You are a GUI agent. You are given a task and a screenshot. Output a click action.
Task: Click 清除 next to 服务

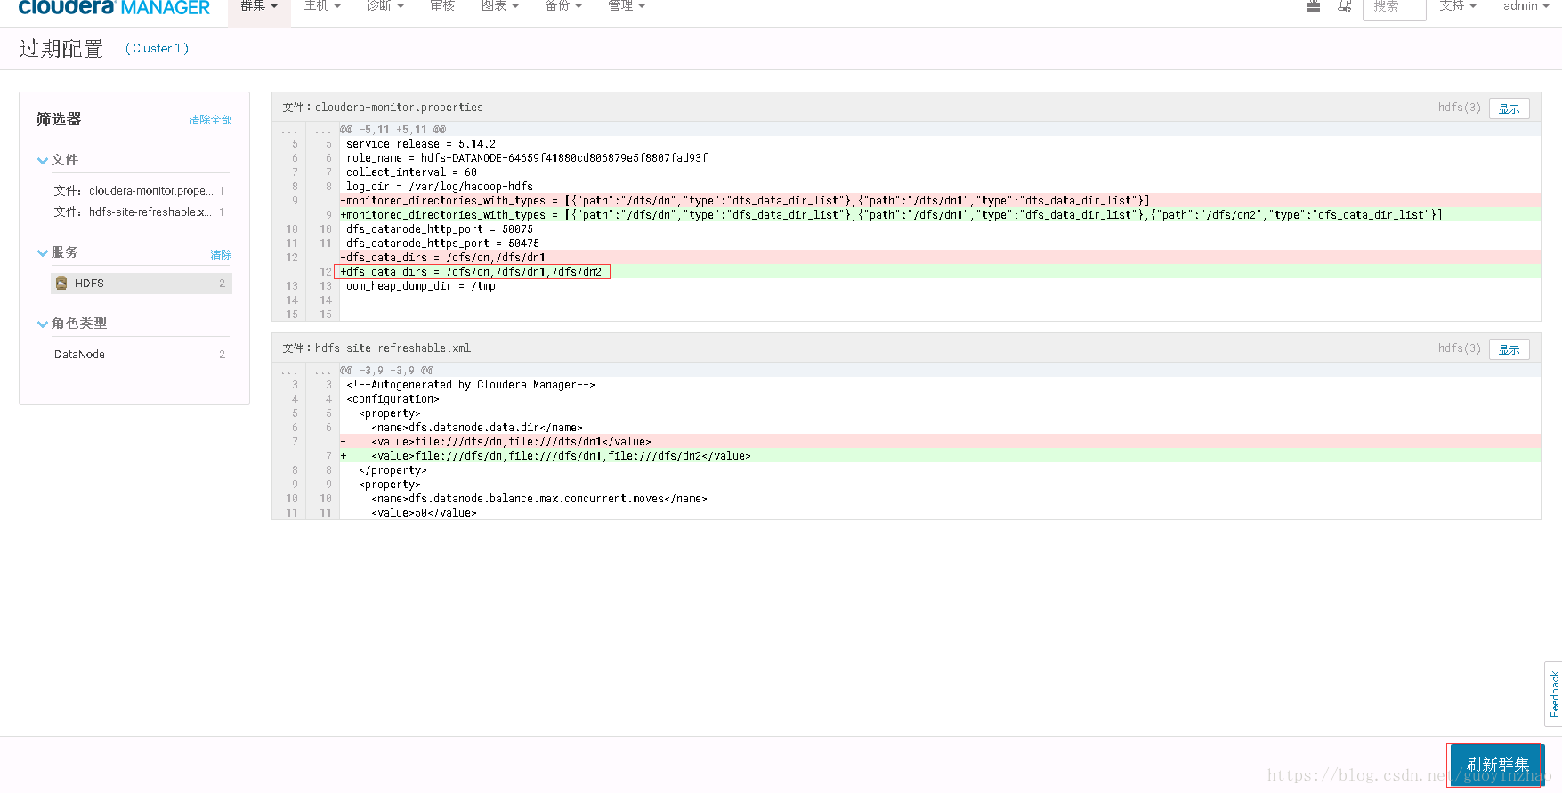click(x=221, y=255)
